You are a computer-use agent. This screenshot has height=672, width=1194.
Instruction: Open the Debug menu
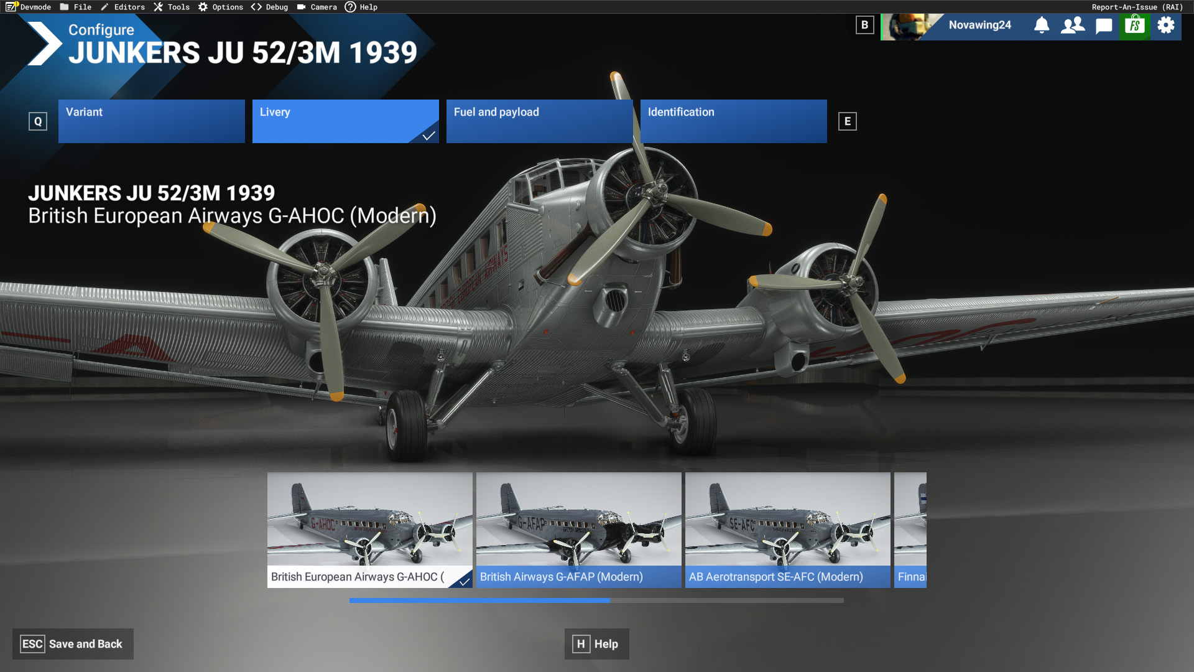[270, 7]
